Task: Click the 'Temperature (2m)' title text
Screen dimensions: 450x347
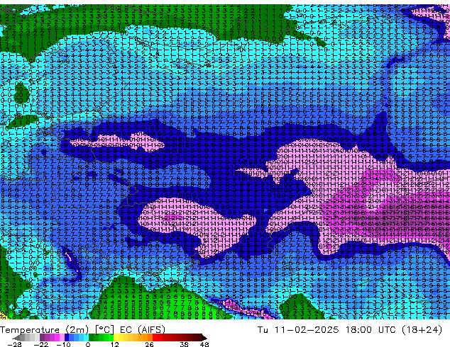Action: [x=45, y=329]
